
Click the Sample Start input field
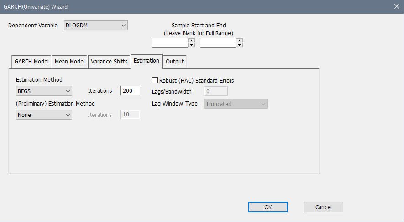[170, 43]
